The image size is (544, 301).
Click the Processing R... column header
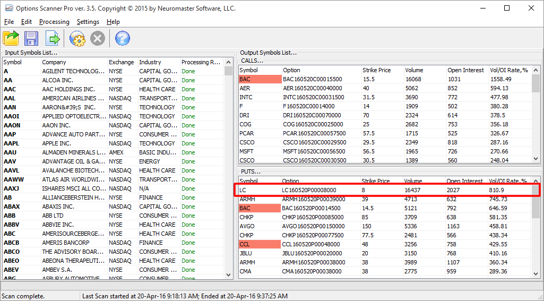pyautogui.click(x=201, y=62)
